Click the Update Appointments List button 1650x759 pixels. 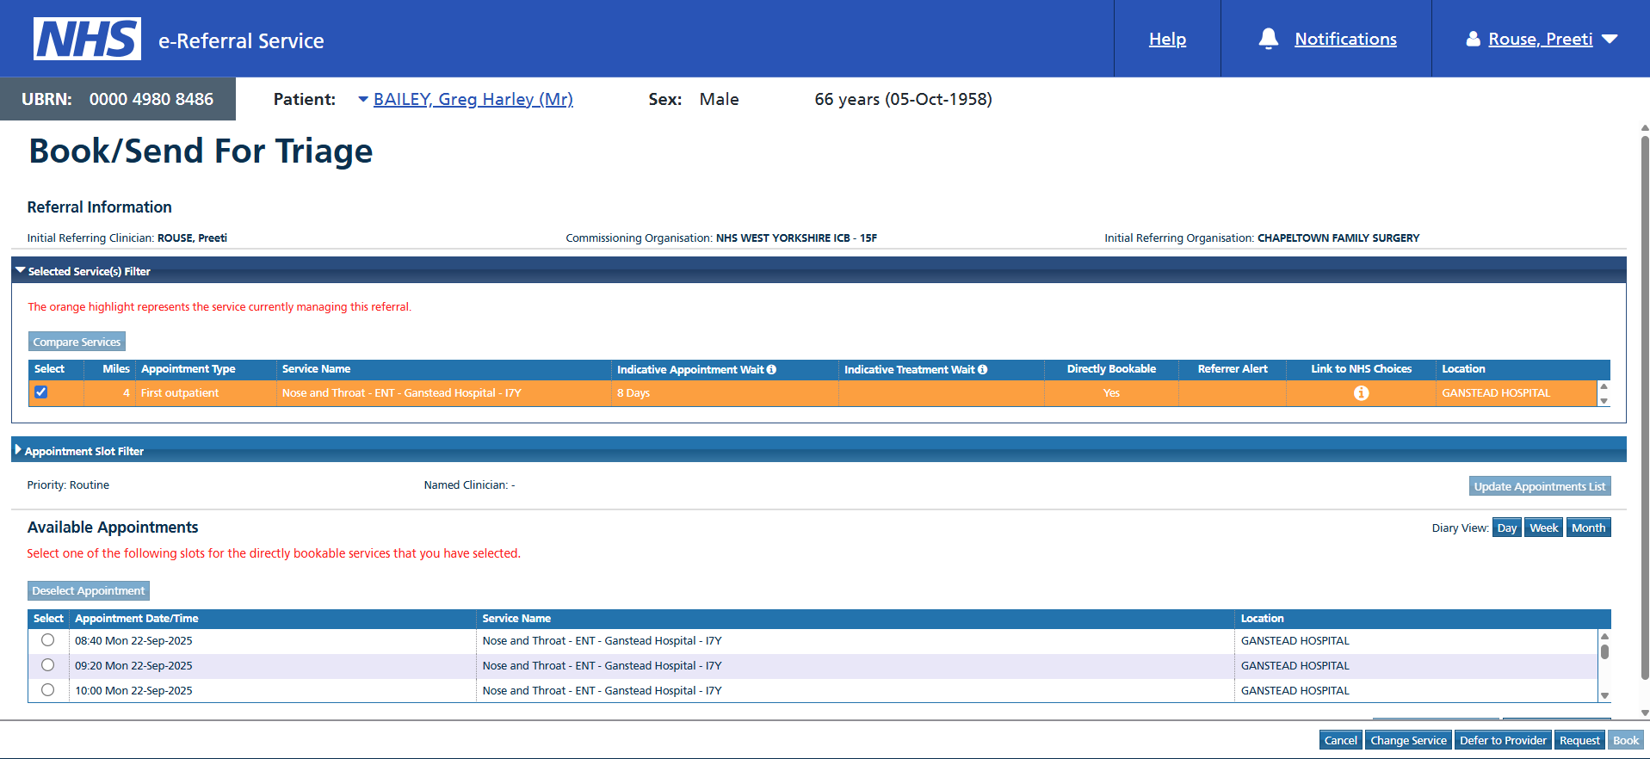(x=1539, y=486)
